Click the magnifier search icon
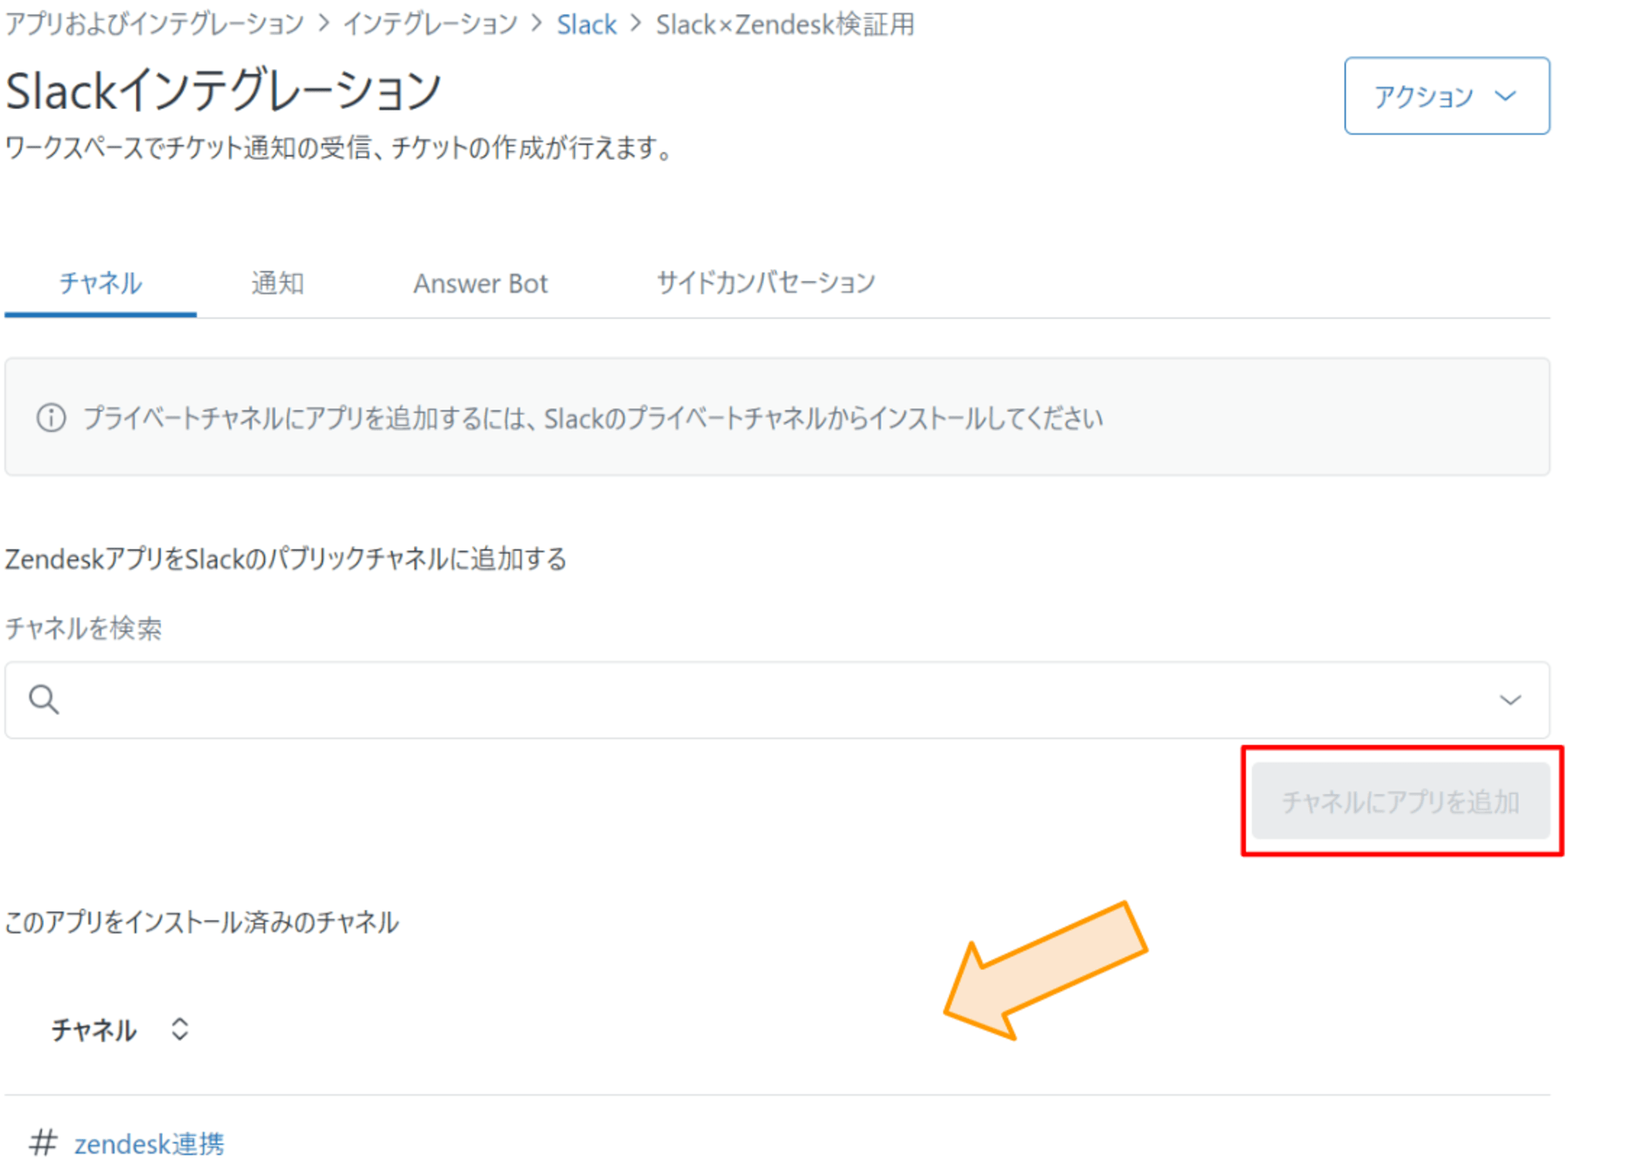1627x1171 pixels. coord(44,699)
